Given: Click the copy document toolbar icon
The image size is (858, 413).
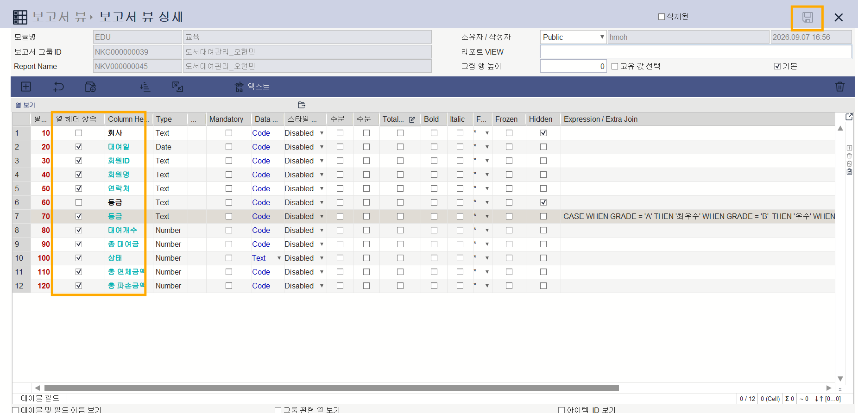Looking at the screenshot, I should [91, 87].
